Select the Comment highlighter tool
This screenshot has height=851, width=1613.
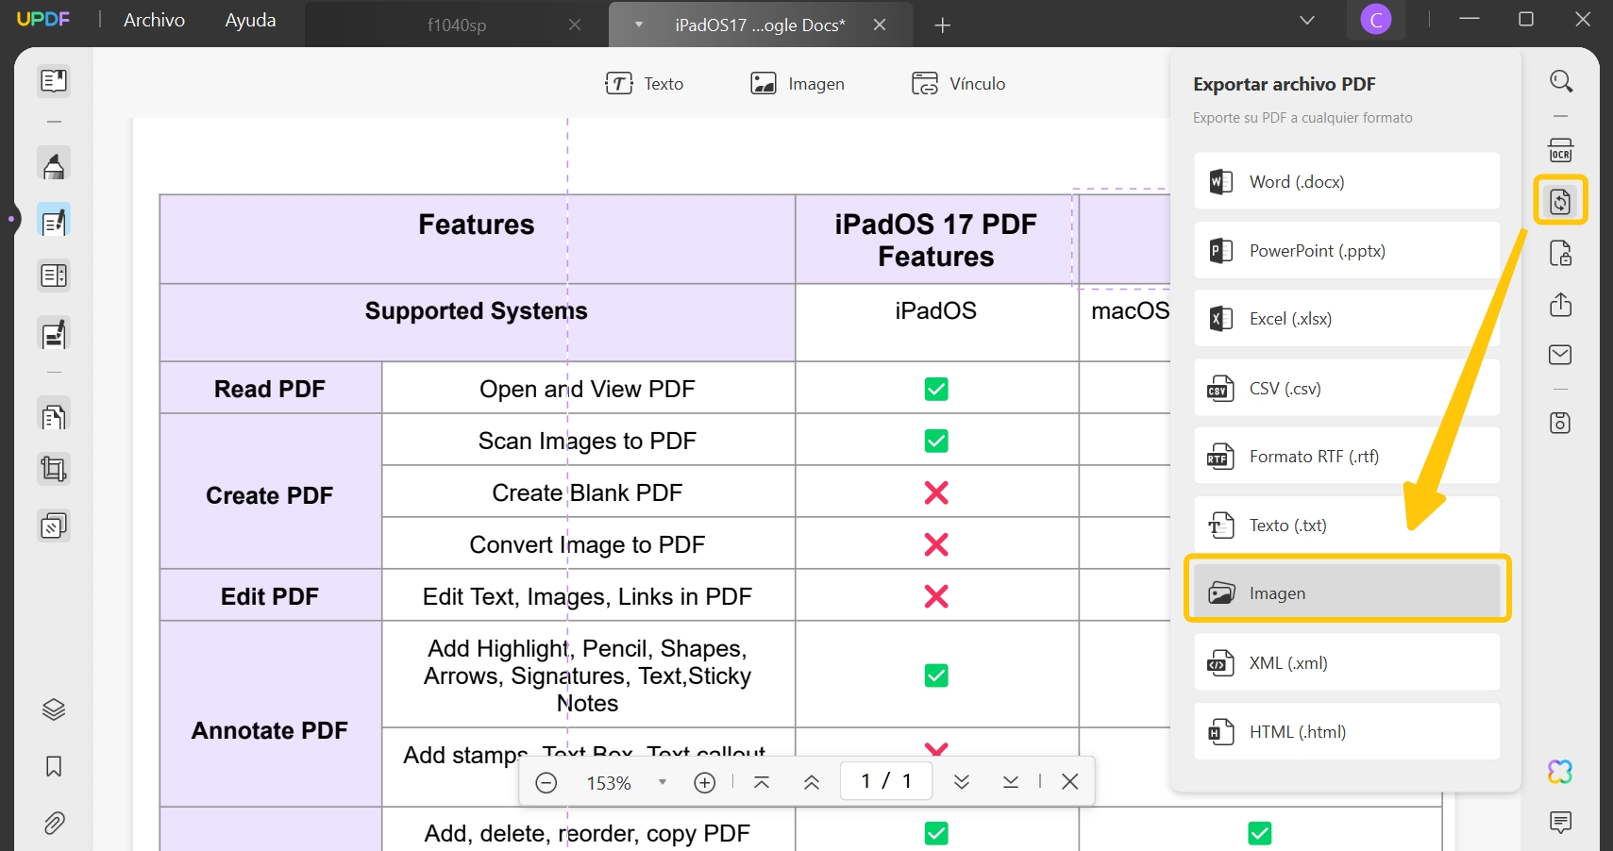click(54, 164)
